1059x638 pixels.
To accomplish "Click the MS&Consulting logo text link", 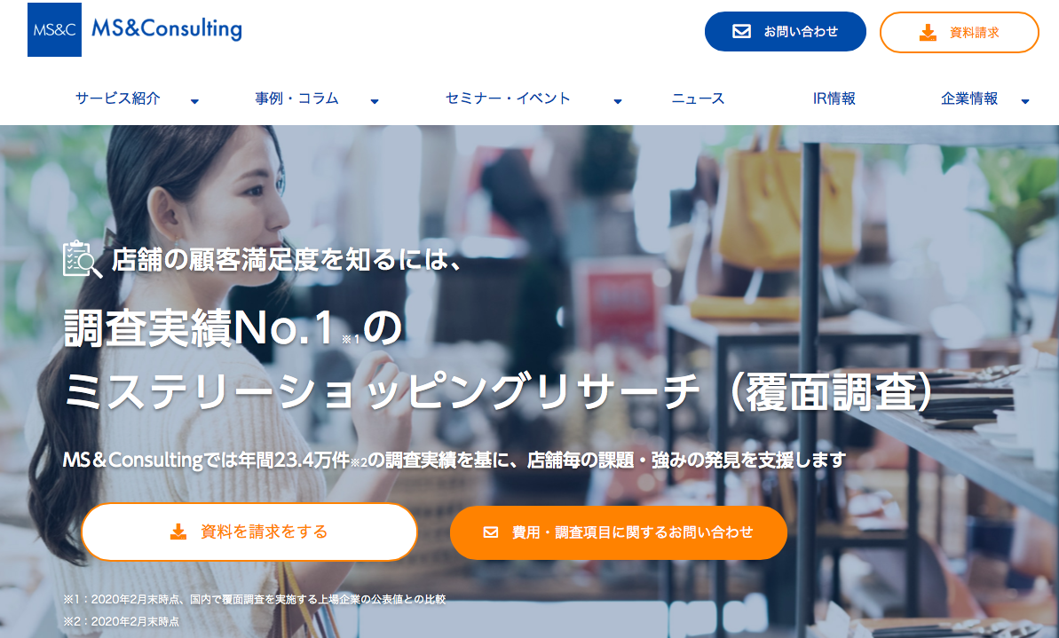I will (167, 28).
